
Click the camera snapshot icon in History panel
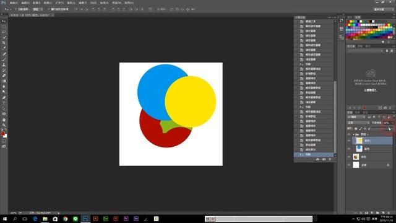[324, 159]
